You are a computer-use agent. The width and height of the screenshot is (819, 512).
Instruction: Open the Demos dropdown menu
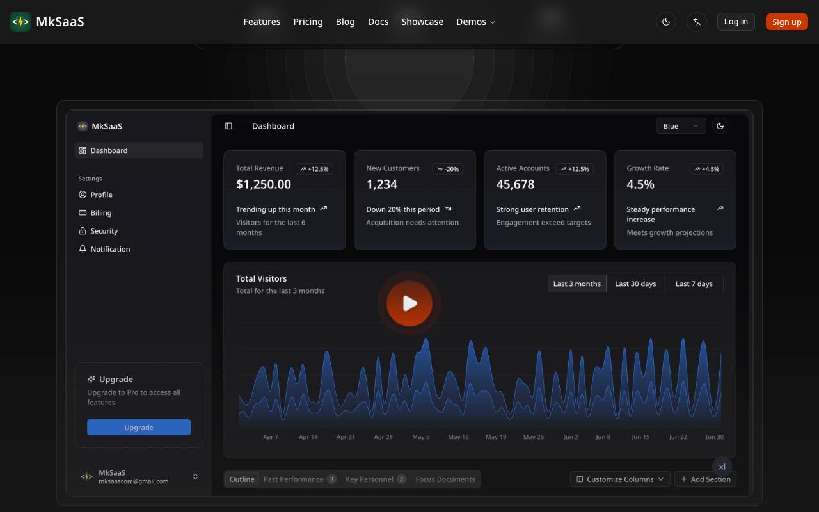[476, 22]
